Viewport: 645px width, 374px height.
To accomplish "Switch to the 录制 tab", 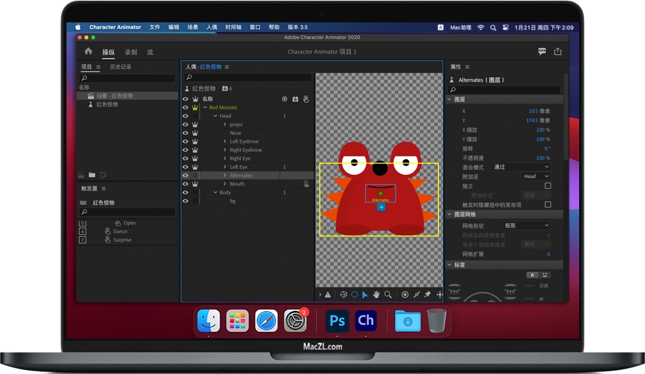I will pyautogui.click(x=130, y=52).
